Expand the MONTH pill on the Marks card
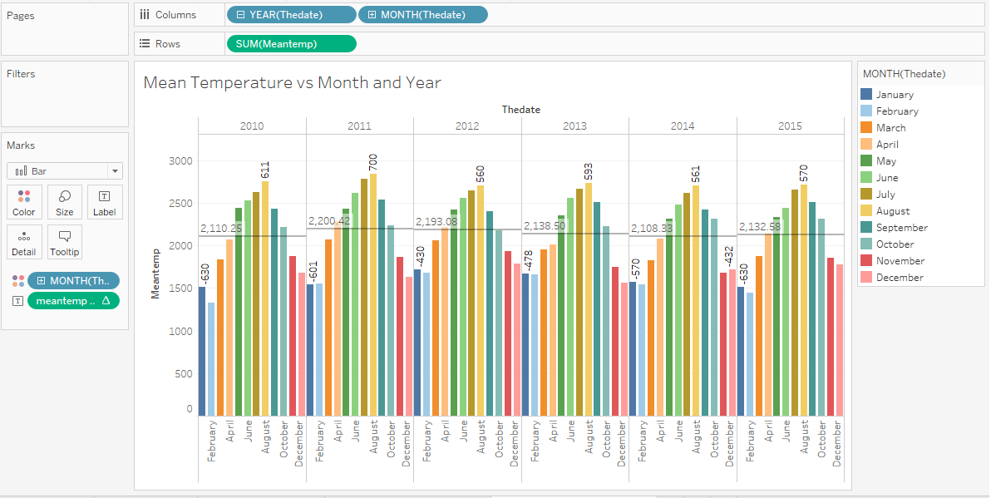The width and height of the screenshot is (991, 498). pos(41,281)
